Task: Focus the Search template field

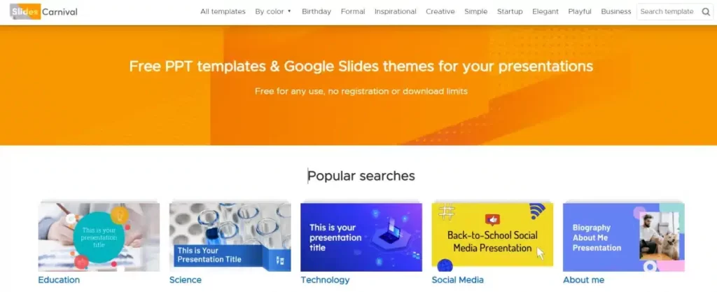Action: (x=667, y=12)
